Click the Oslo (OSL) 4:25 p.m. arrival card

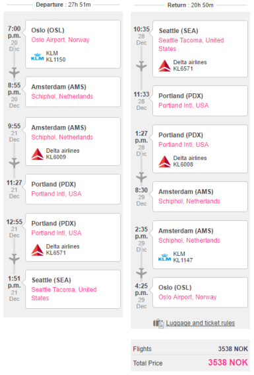pos(200,292)
